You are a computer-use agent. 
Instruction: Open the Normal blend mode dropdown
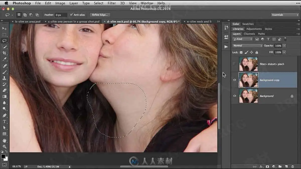coord(247,46)
